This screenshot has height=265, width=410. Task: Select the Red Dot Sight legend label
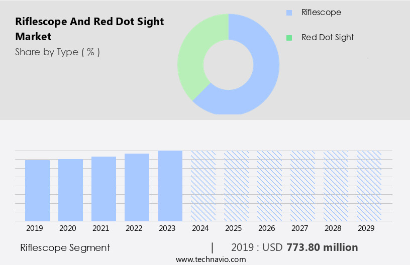tap(328, 38)
